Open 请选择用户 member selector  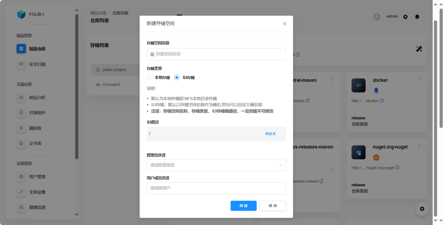(x=216, y=188)
